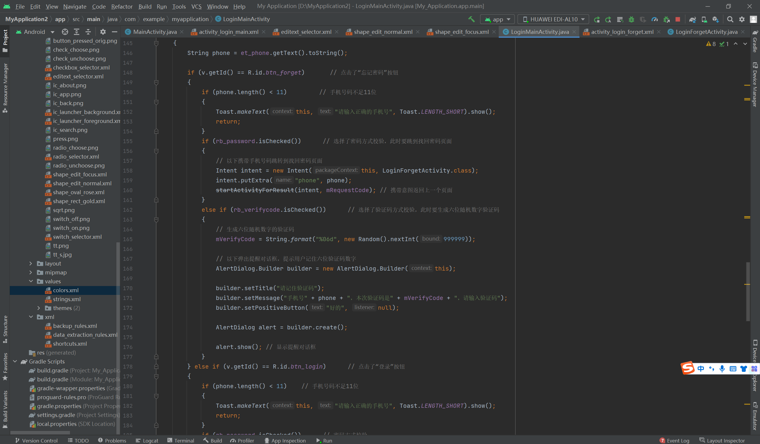Switch to activity_login_main.xml tab
The height and width of the screenshot is (444, 760).
pyautogui.click(x=228, y=32)
